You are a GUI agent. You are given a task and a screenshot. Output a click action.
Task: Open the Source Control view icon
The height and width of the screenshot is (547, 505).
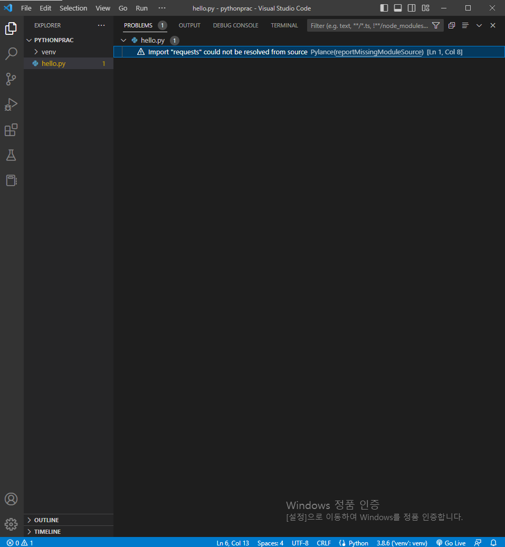pos(11,79)
